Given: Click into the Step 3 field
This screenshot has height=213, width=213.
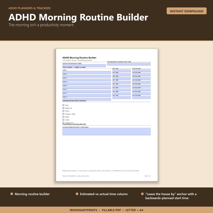Looking at the screenshot, I should pyautogui.click(x=87, y=80).
